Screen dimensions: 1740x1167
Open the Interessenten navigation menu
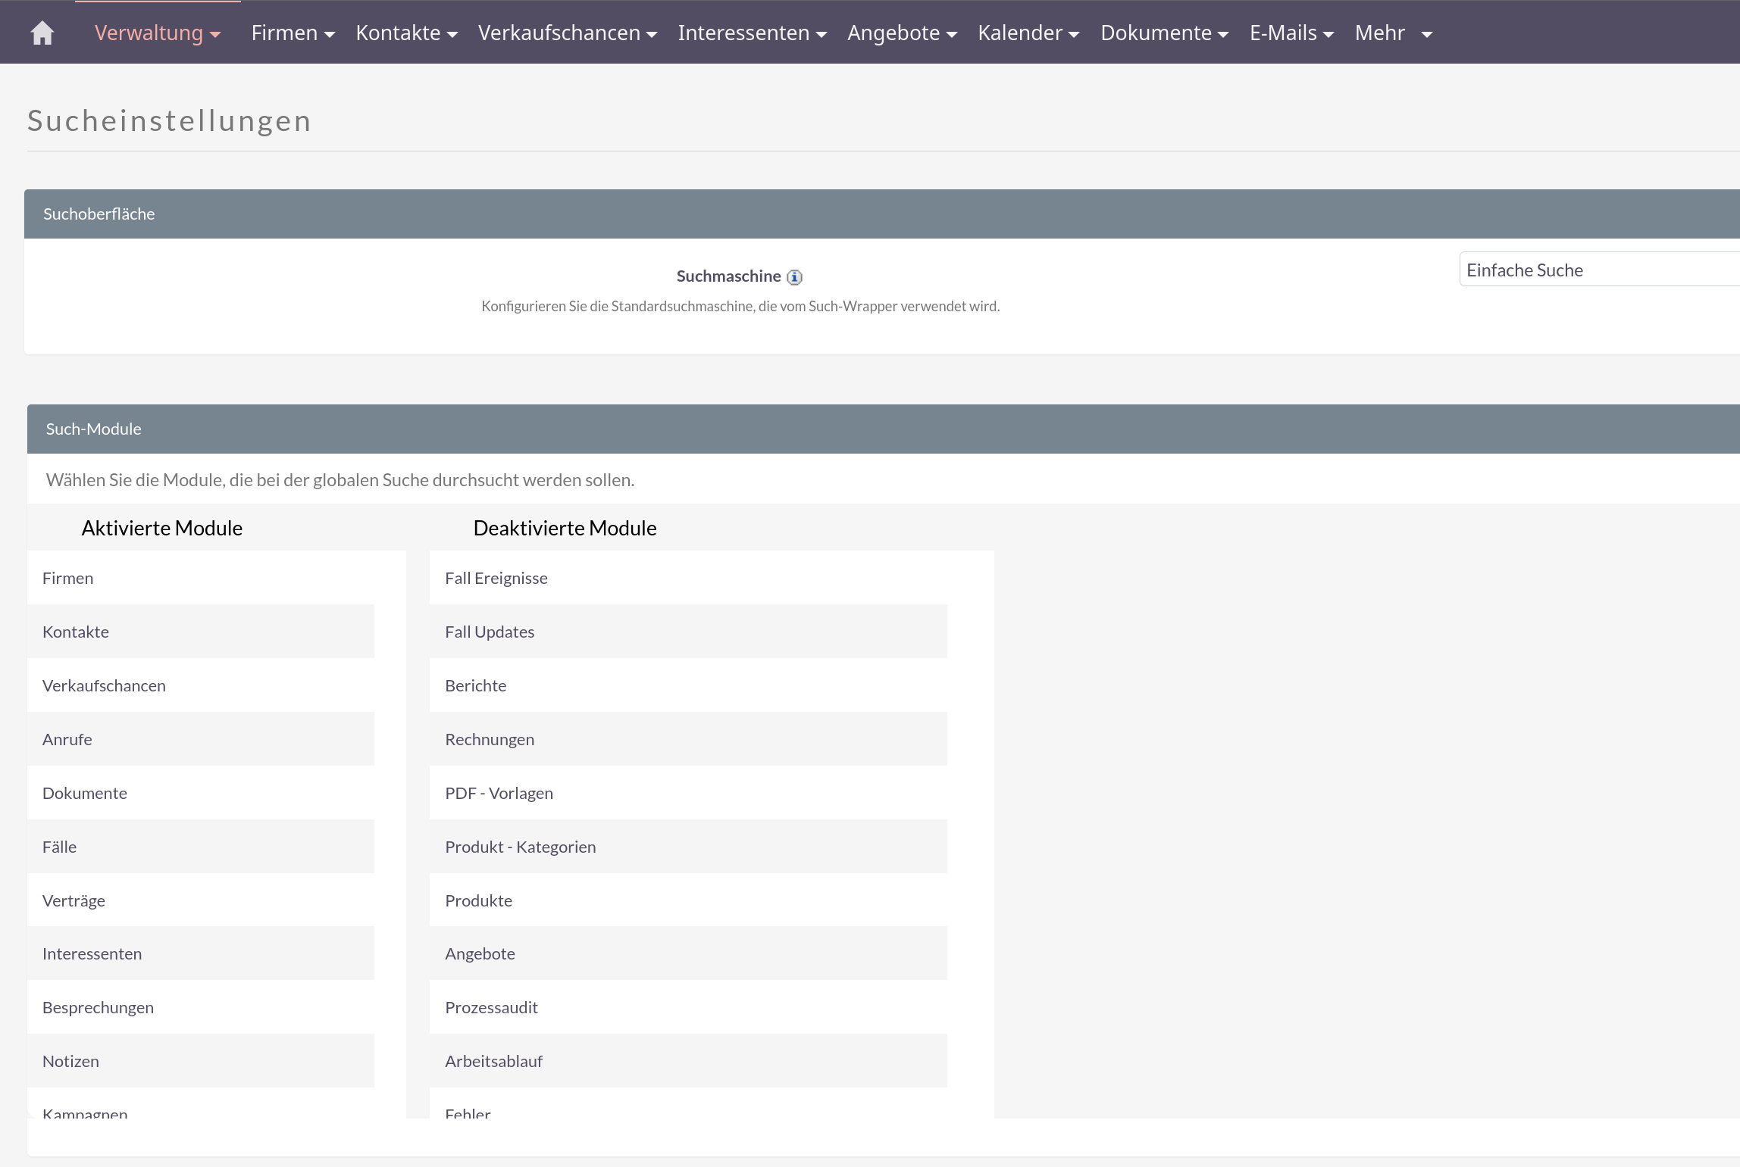coord(752,33)
